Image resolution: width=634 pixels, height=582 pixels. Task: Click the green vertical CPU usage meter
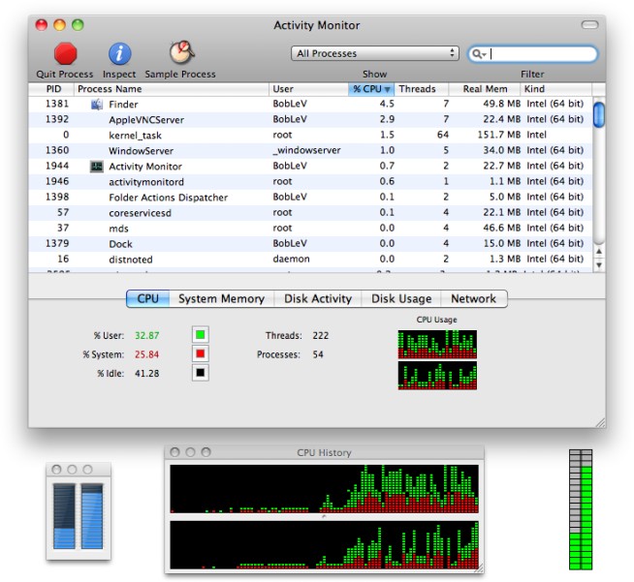(x=581, y=509)
